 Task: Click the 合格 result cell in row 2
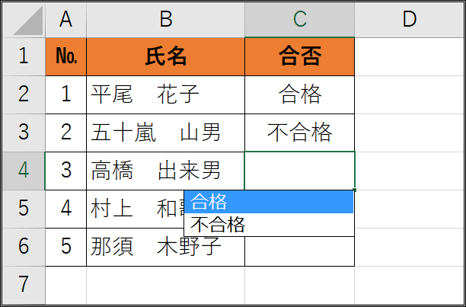coord(299,94)
